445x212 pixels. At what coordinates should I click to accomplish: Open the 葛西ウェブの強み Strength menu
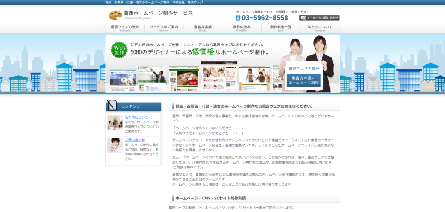(x=125, y=28)
